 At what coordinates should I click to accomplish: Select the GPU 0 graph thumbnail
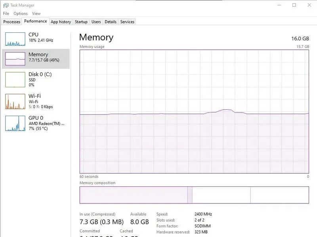15,123
